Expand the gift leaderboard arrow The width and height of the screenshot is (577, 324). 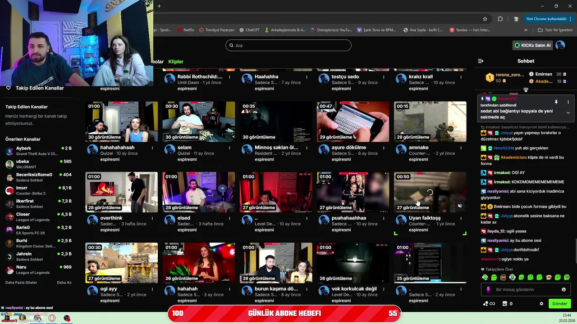[526, 90]
